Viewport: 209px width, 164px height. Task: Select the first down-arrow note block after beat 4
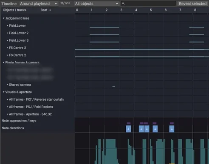(141, 129)
